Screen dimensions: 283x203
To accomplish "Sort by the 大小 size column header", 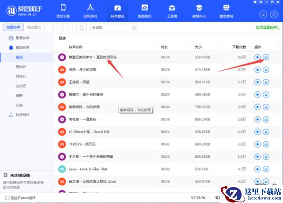I will pyautogui.click(x=198, y=47).
